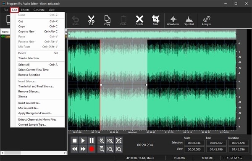Click right selection handle on waveform center line

click(146, 85)
